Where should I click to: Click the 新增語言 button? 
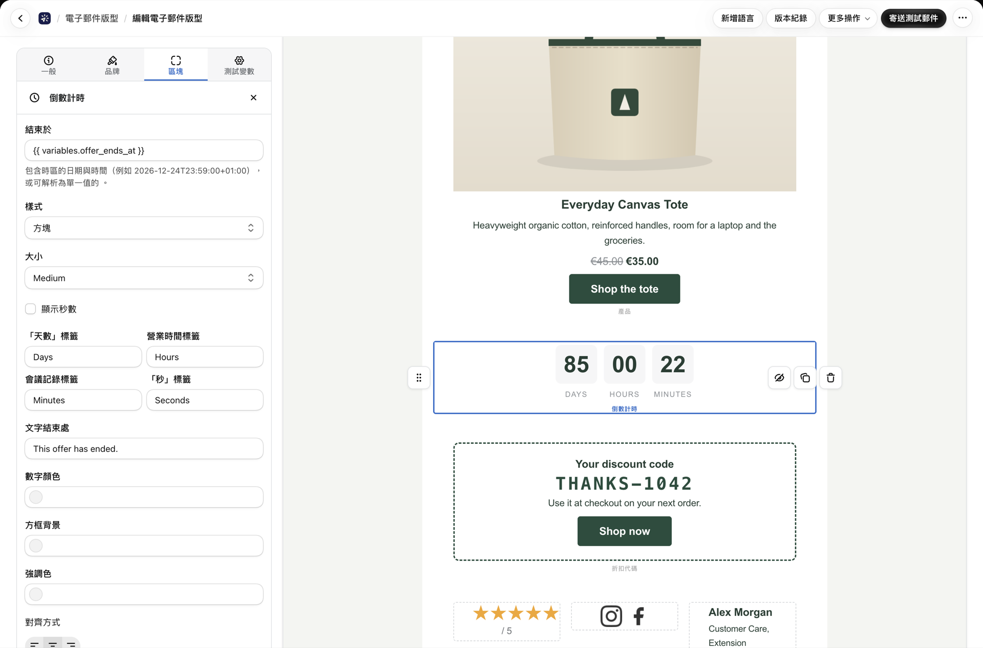(737, 18)
